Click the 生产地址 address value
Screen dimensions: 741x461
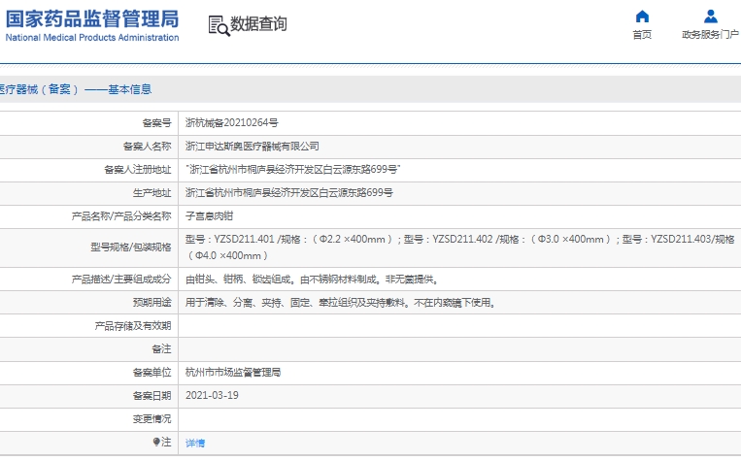pyautogui.click(x=288, y=193)
